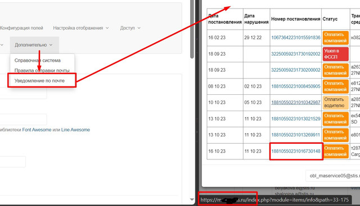Click resolution date 10 10 23
Image resolution: width=360 pixels, height=206 pixels.
point(217,102)
